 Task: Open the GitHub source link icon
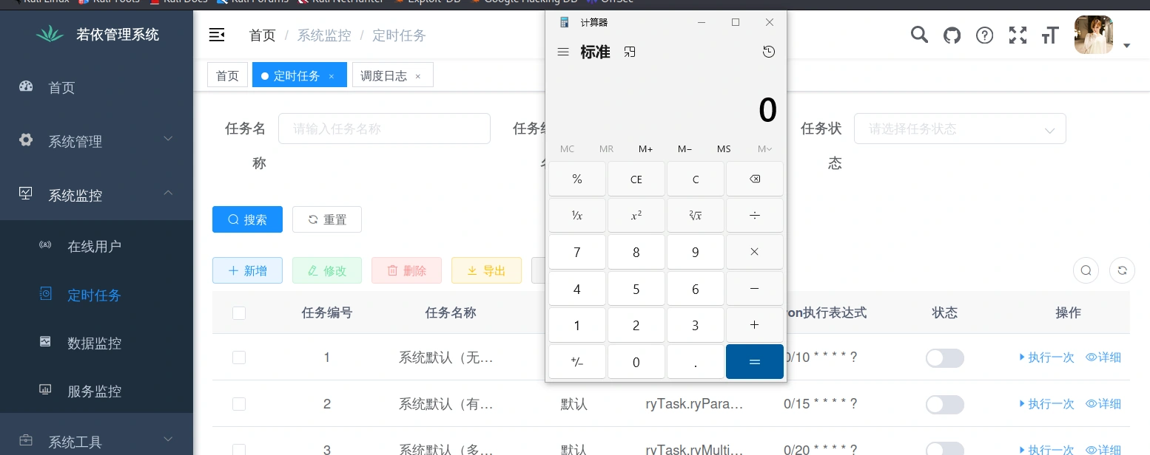pos(952,35)
